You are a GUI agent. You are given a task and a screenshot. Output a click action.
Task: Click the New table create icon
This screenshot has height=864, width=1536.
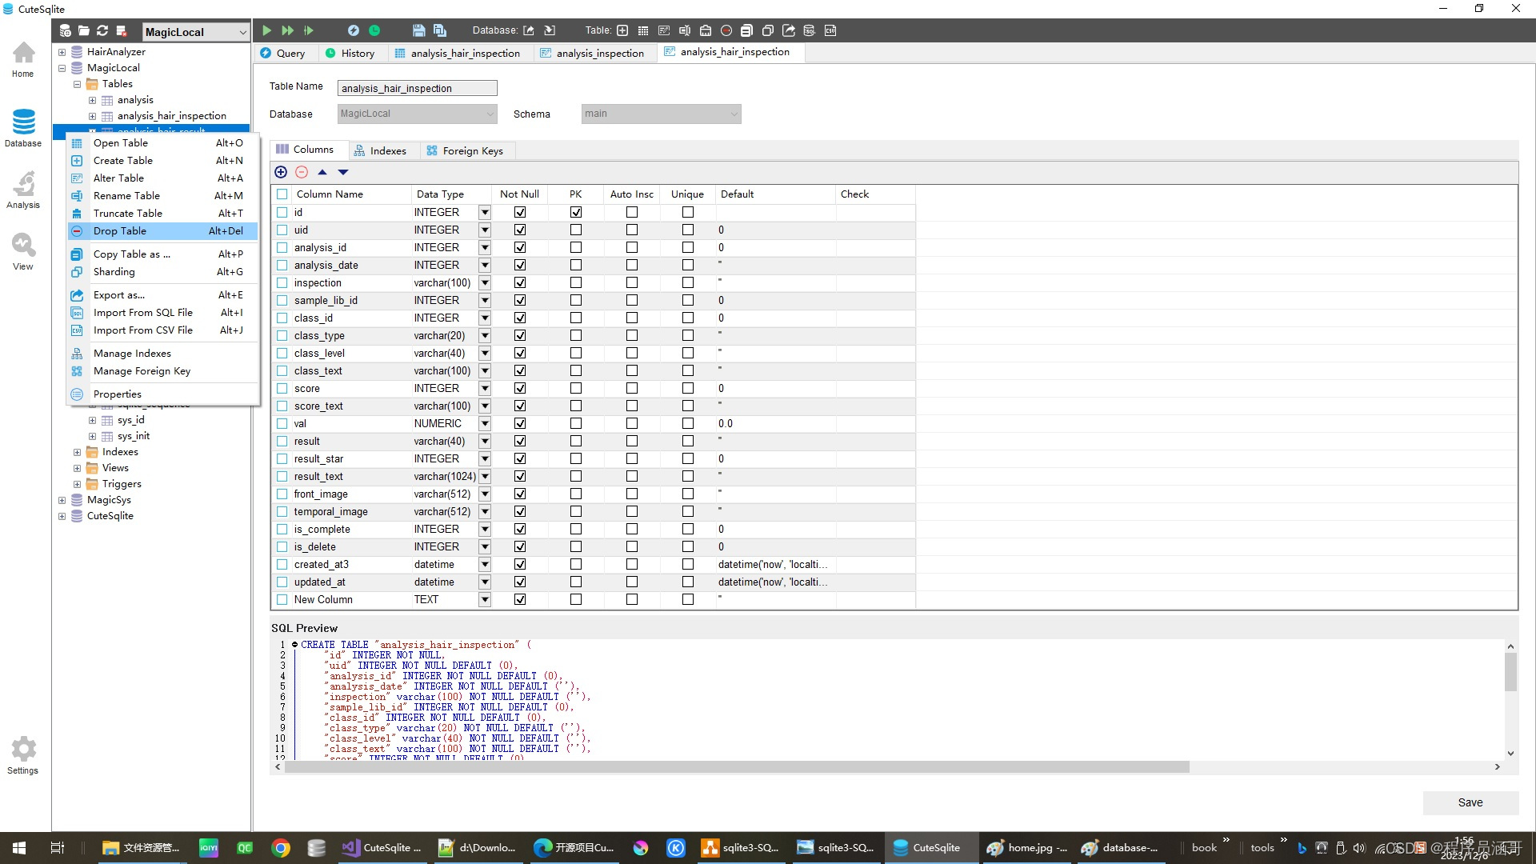pos(622,30)
